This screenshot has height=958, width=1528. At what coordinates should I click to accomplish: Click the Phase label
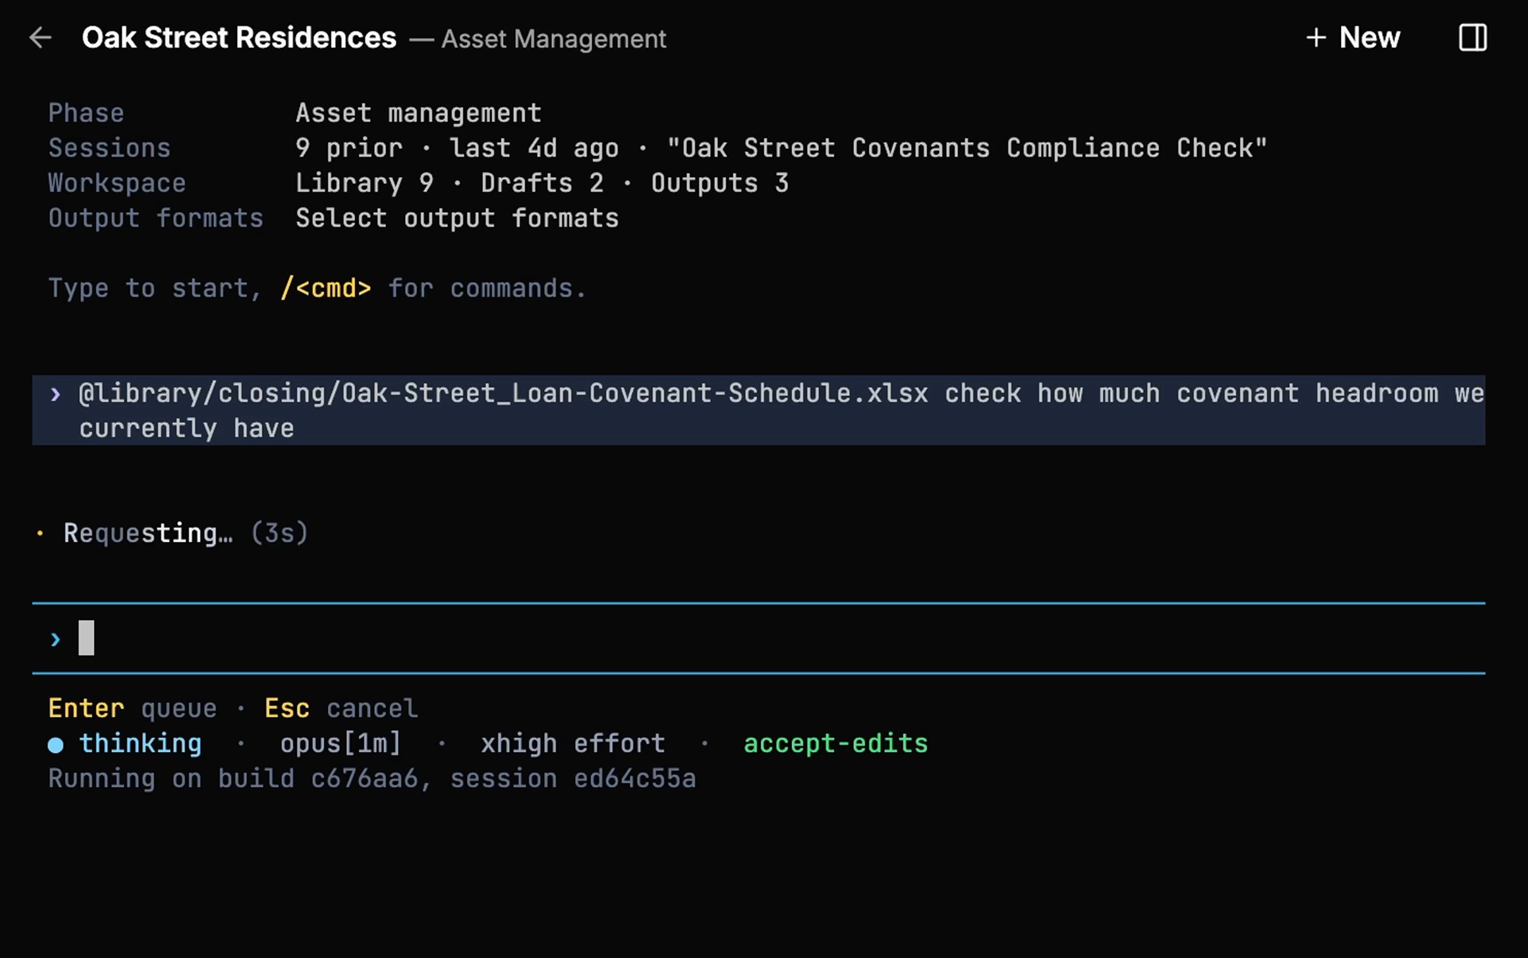coord(86,113)
